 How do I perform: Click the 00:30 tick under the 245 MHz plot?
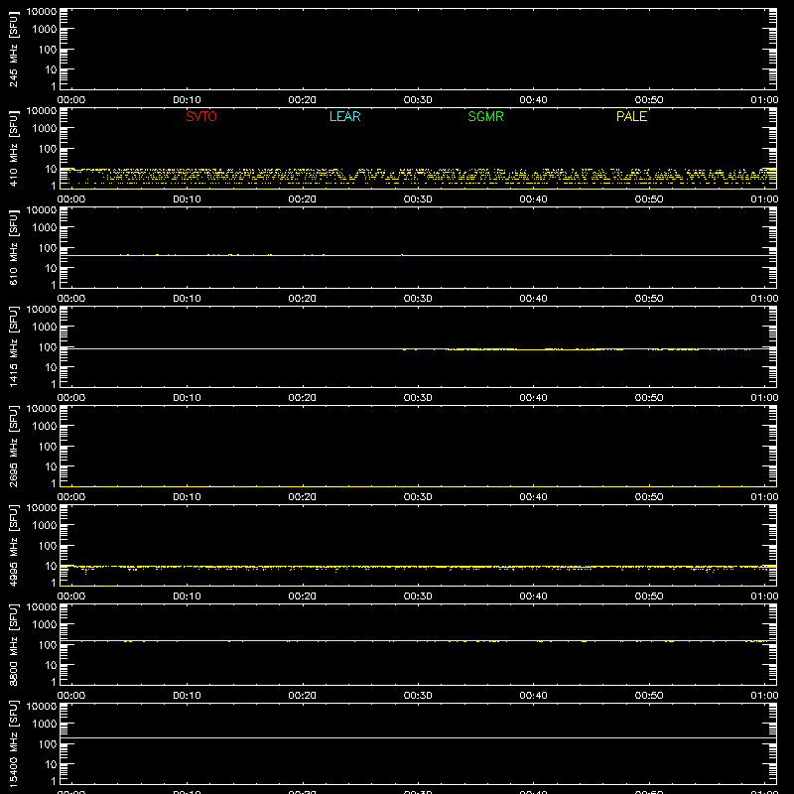tap(418, 100)
